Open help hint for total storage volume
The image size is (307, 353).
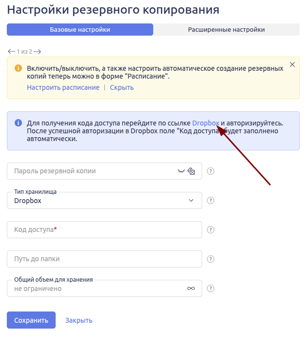(211, 288)
